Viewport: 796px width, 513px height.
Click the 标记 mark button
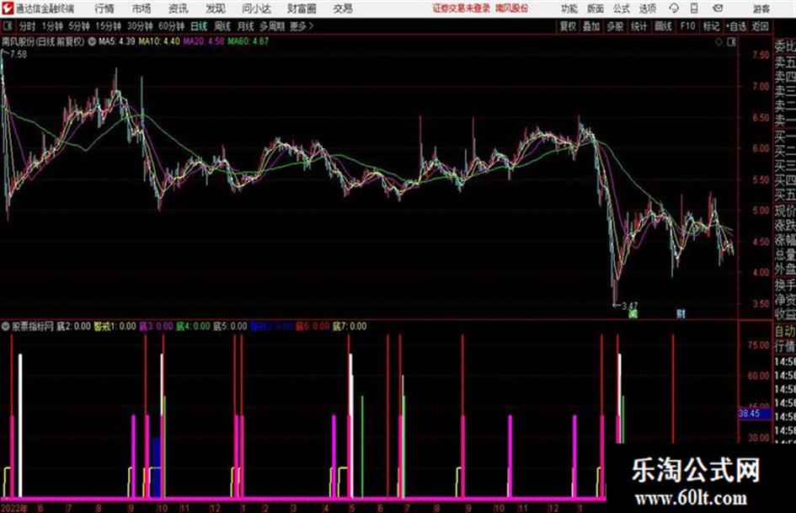(x=711, y=26)
